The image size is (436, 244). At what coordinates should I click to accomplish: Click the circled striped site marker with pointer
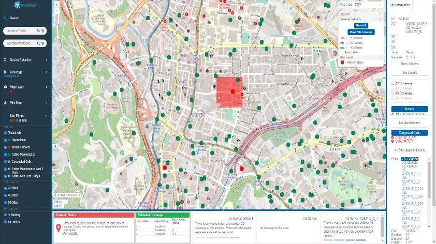200,115
